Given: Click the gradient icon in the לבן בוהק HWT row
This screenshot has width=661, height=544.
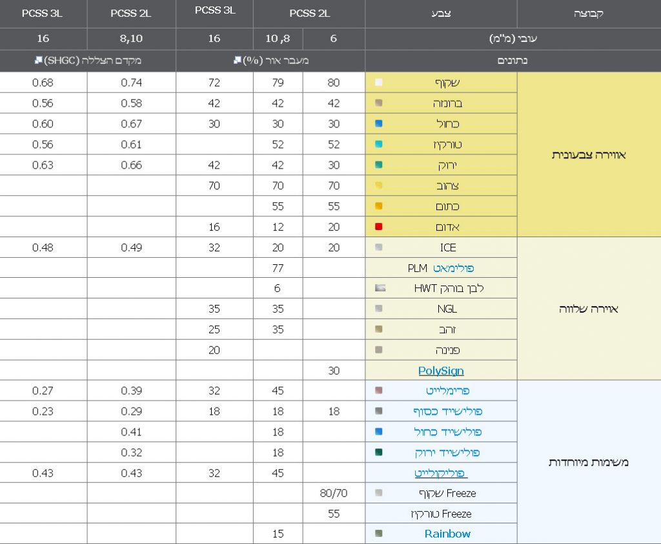Looking at the screenshot, I should [x=380, y=288].
